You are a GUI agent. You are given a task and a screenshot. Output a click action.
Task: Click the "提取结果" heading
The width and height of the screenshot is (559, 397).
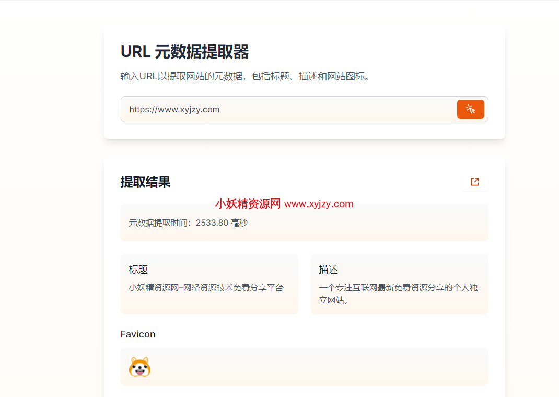coord(145,182)
